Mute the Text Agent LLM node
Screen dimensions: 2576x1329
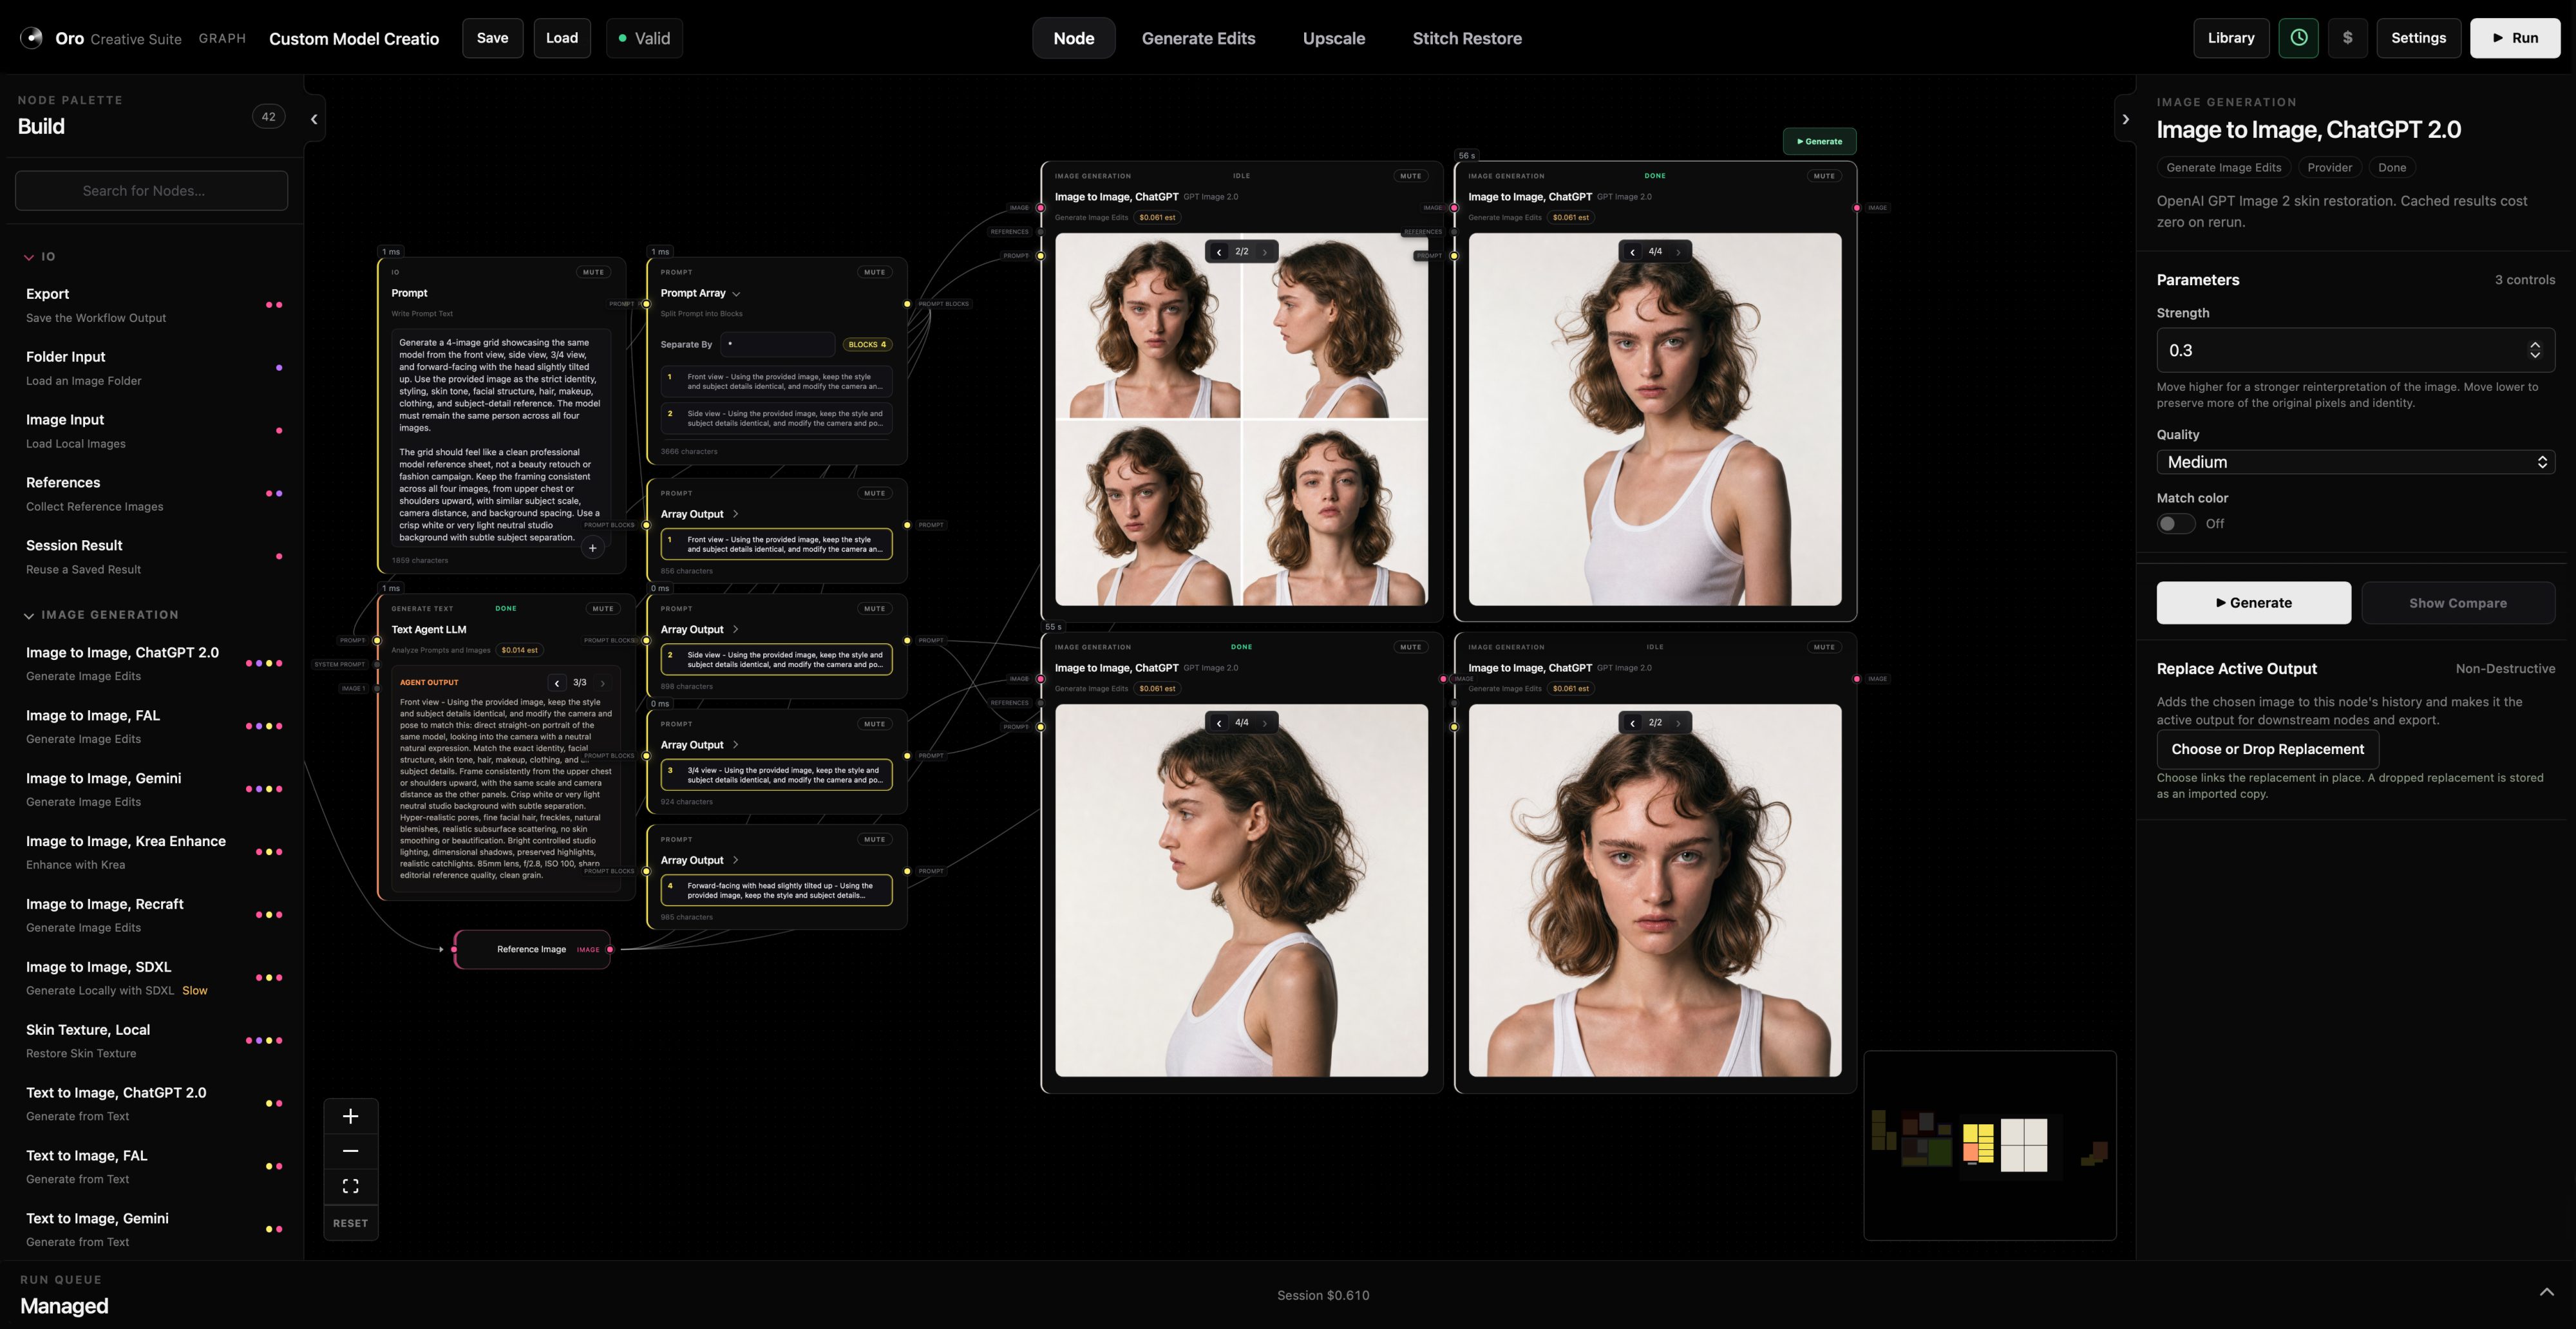coord(603,608)
